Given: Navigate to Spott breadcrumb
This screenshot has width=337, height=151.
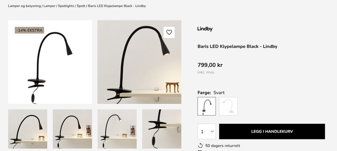Looking at the screenshot, I should 81,6.
